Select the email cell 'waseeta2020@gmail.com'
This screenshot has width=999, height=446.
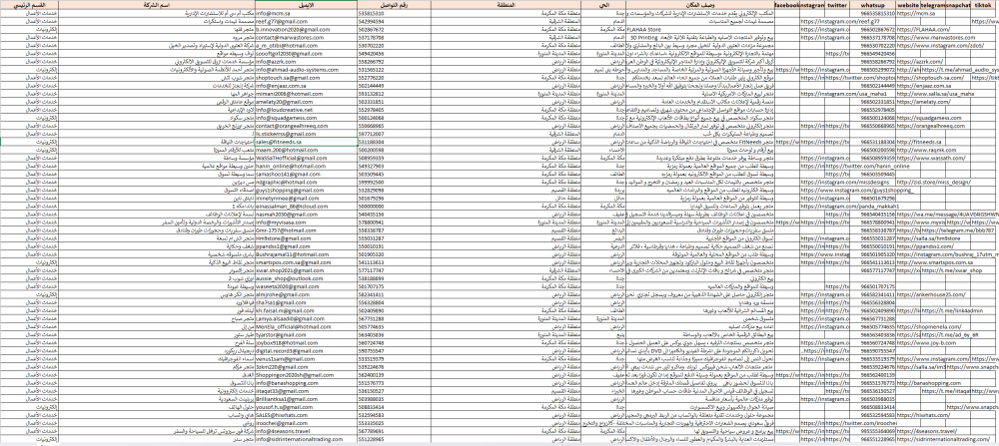[306, 287]
